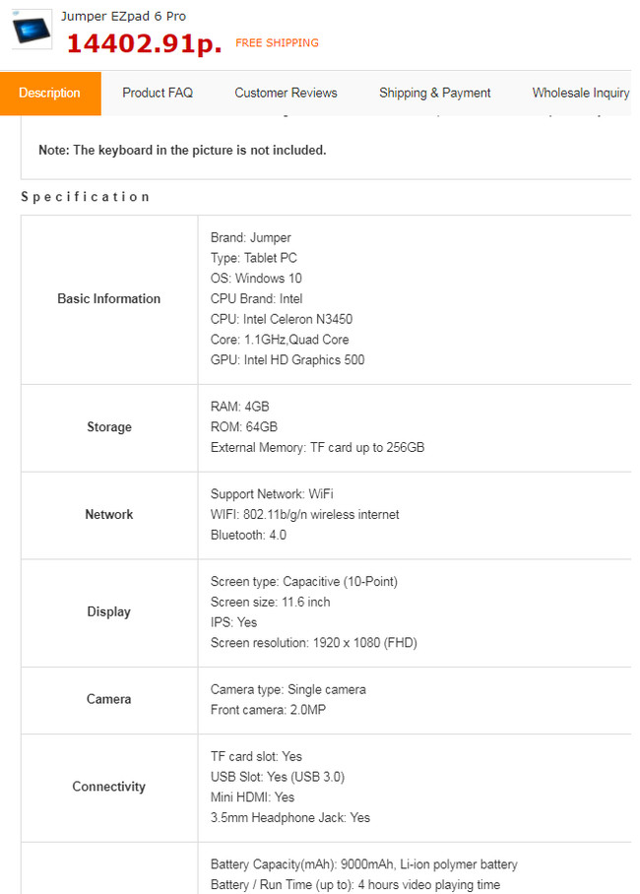Click the keyboard not included note
This screenshot has height=894, width=640.
(x=182, y=151)
